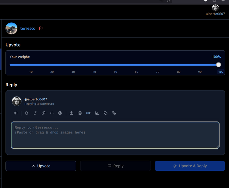This screenshot has height=188, width=229.
Task: Select the 30 weight mark
Action: click(73, 72)
